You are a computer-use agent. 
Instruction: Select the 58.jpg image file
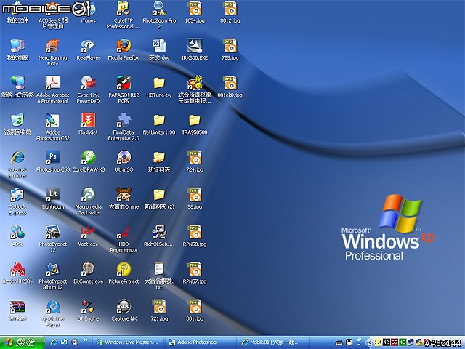pyautogui.click(x=195, y=198)
